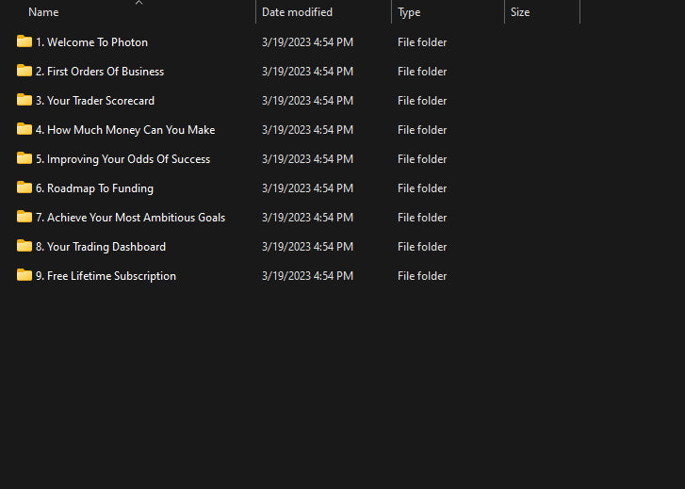
Task: Select the '1. Welcome To Photon' folder name
Action: tap(91, 42)
